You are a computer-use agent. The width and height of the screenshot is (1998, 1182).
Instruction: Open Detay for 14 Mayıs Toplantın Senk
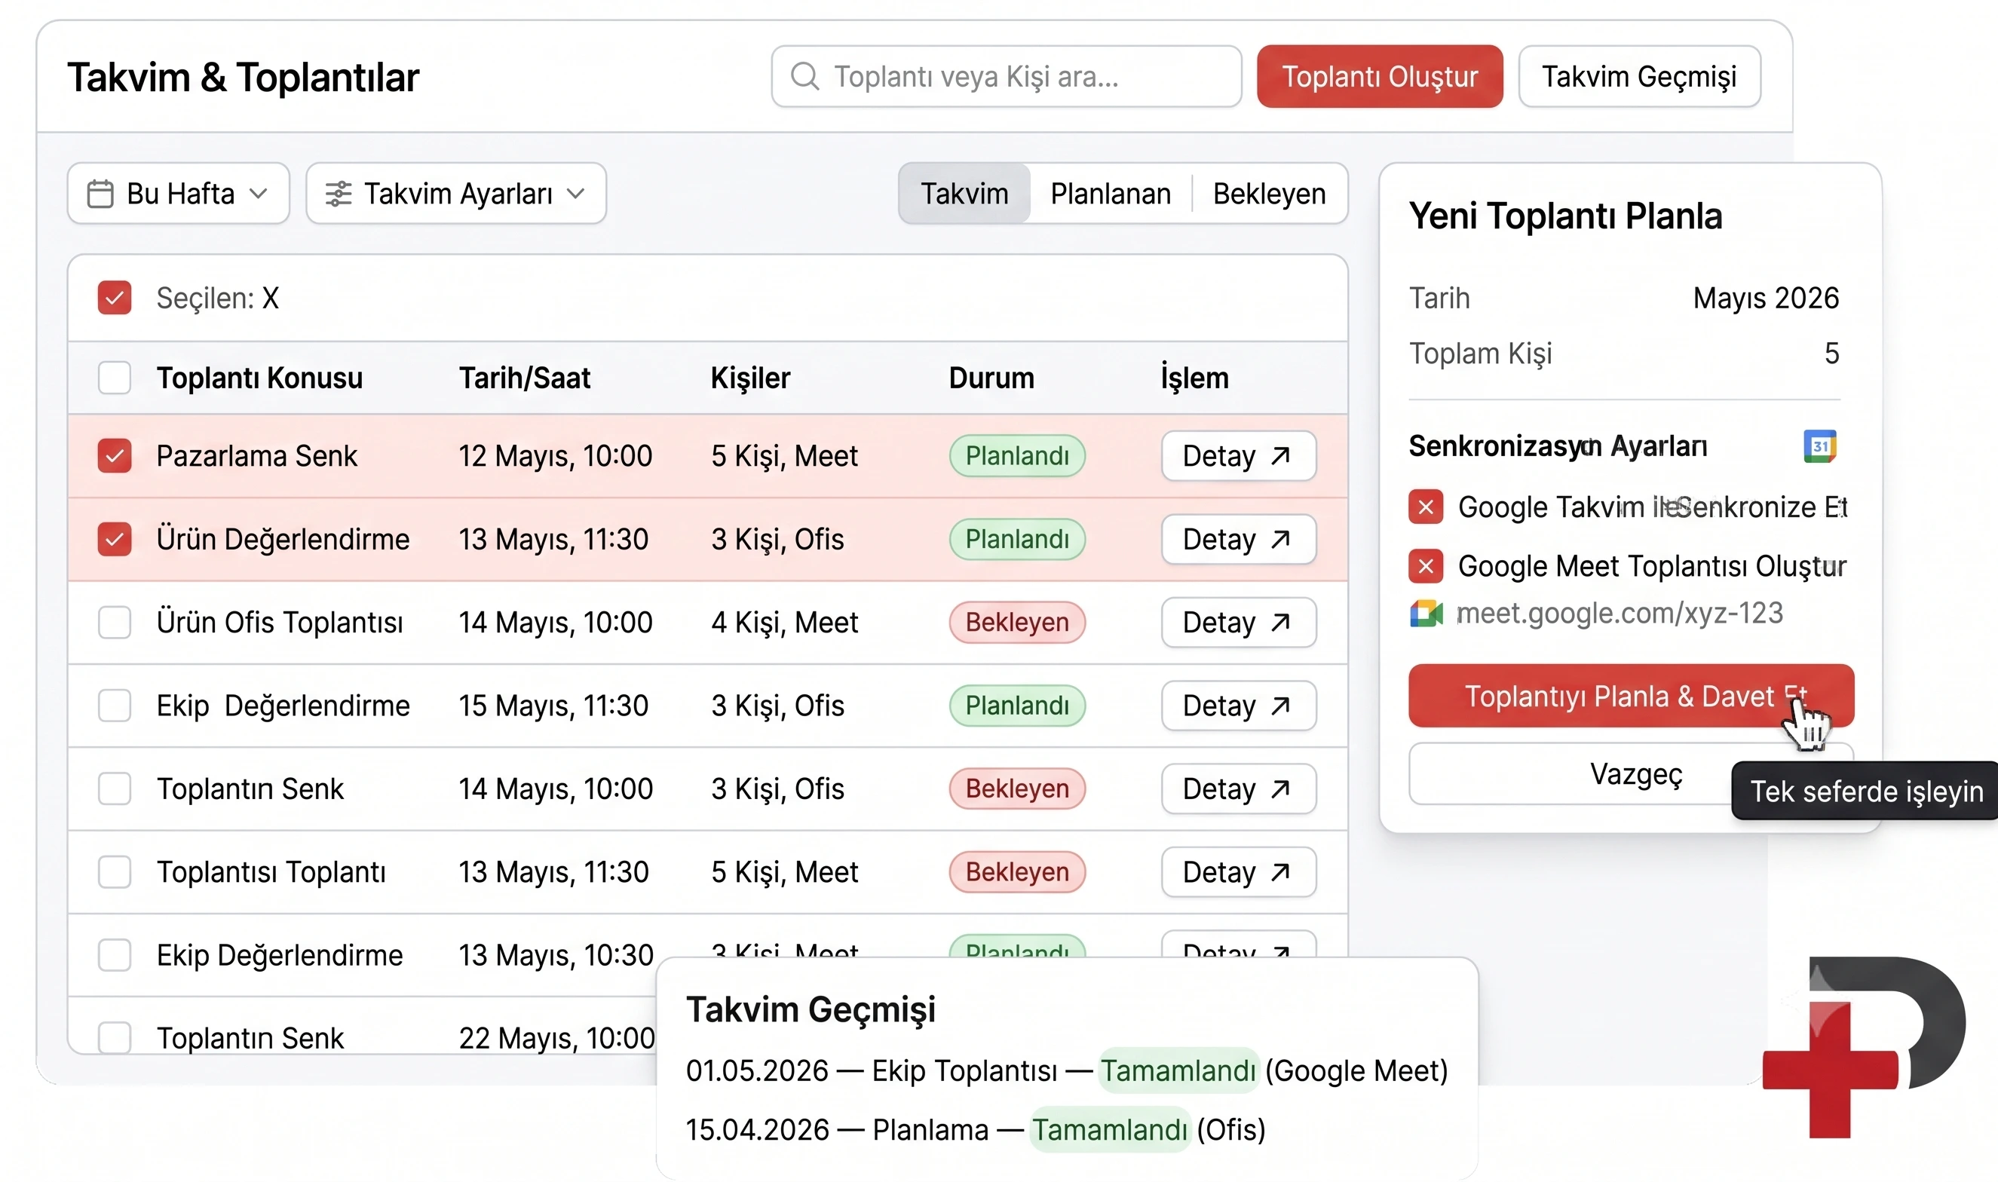click(x=1239, y=789)
